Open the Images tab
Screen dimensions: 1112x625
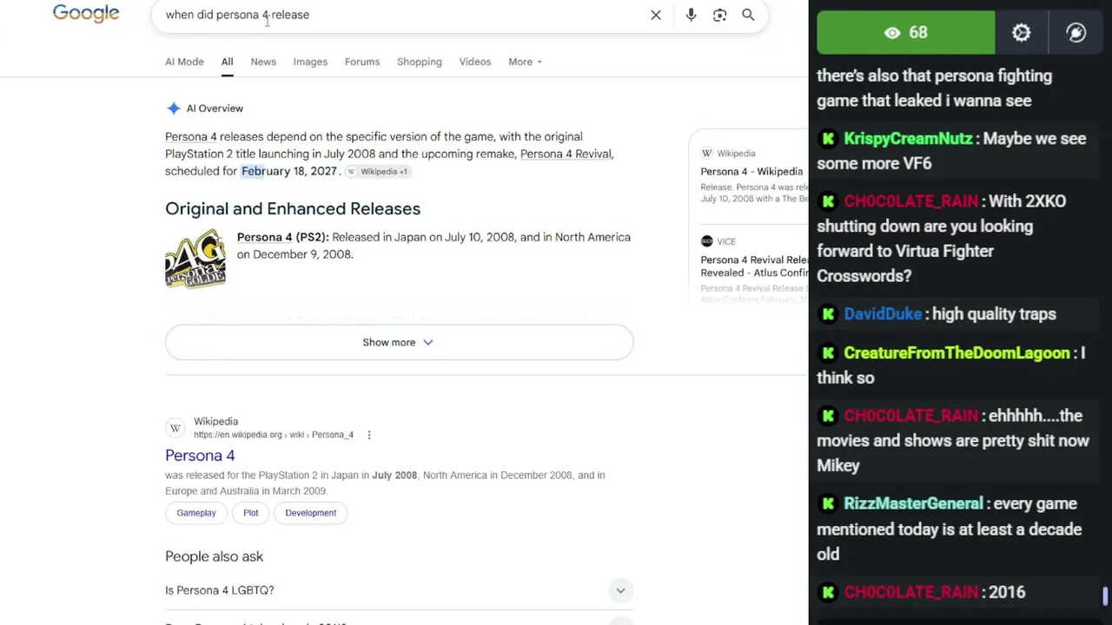point(310,62)
